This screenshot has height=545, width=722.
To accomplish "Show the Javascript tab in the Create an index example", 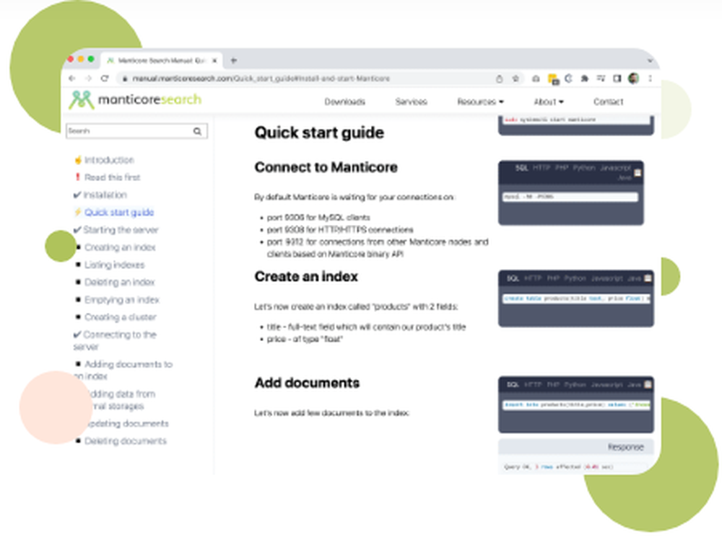I will pos(607,278).
